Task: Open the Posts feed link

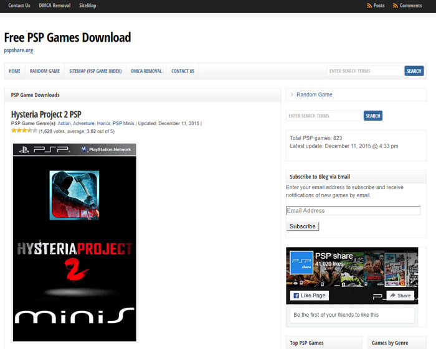Action: tap(379, 6)
